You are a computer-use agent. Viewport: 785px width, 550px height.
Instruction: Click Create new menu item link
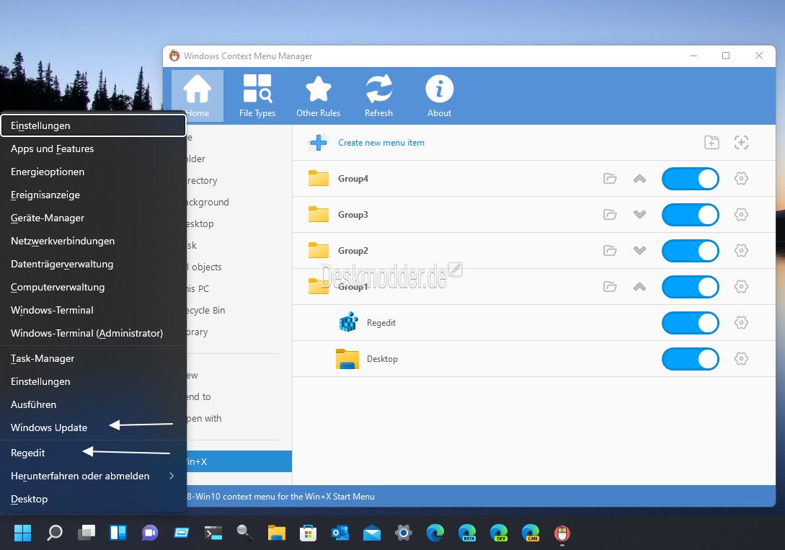(x=381, y=143)
